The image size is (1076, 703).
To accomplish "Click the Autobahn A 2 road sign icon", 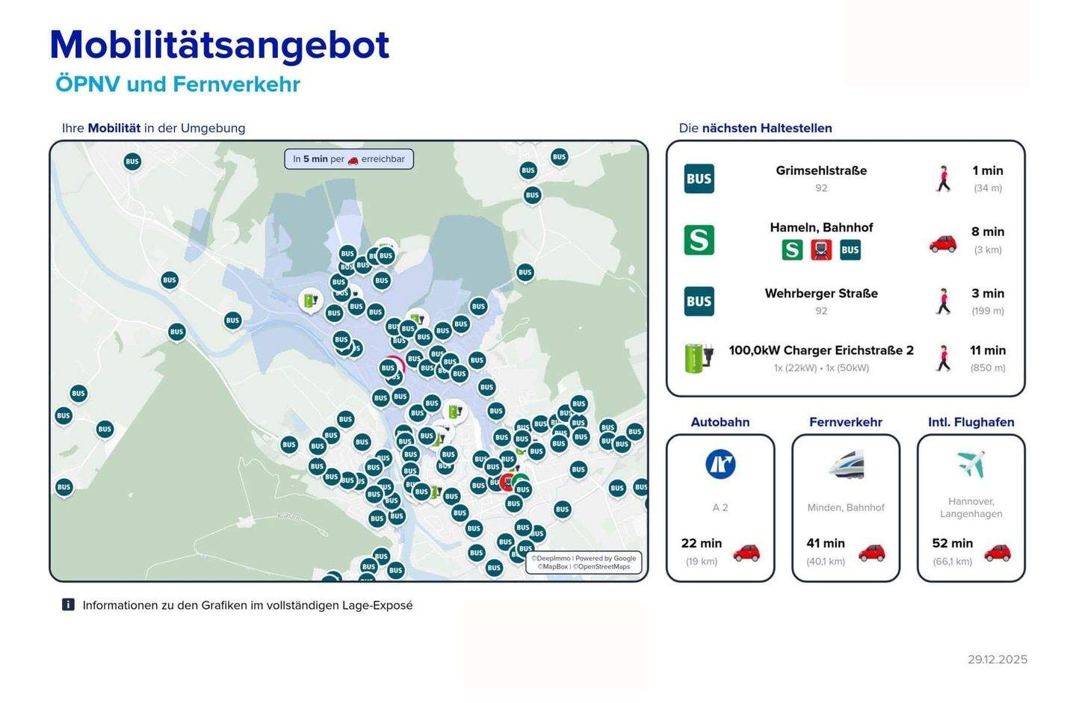I will tap(720, 464).
